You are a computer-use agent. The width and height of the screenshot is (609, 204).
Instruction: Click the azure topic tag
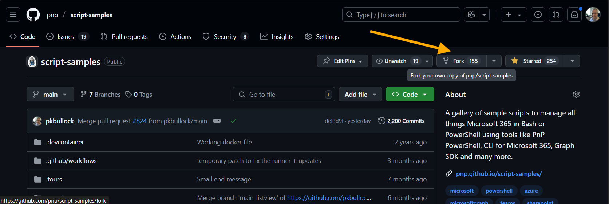[531, 191]
